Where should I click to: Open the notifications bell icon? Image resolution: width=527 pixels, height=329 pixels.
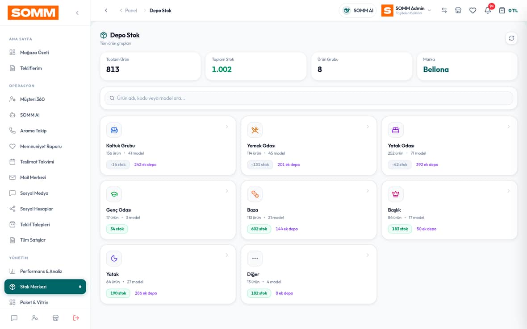[488, 10]
